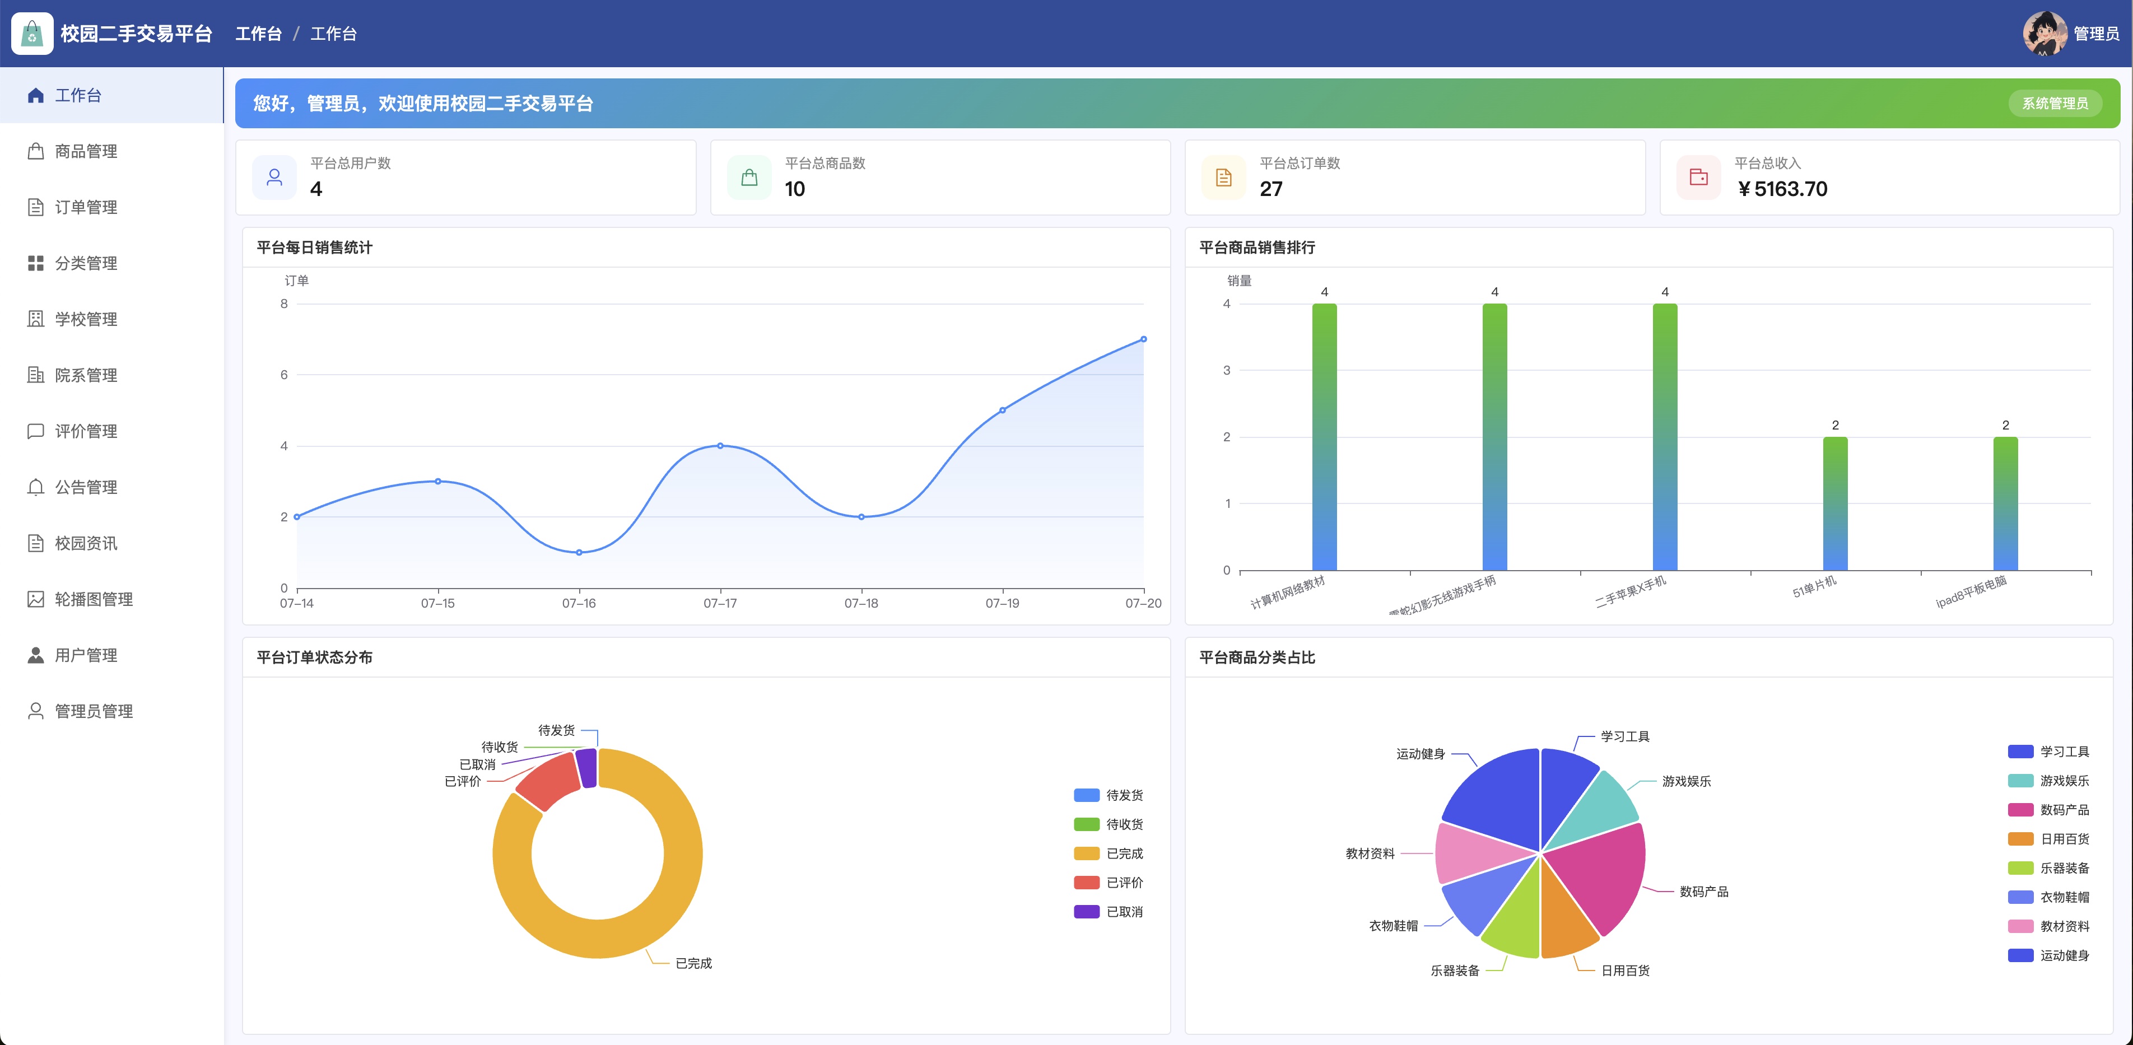Click the 学校管理 building icon

36,320
